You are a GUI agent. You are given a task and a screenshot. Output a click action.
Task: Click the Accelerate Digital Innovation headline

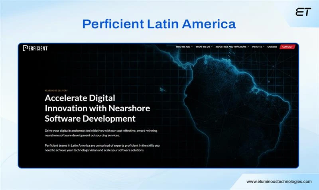pos(97,108)
